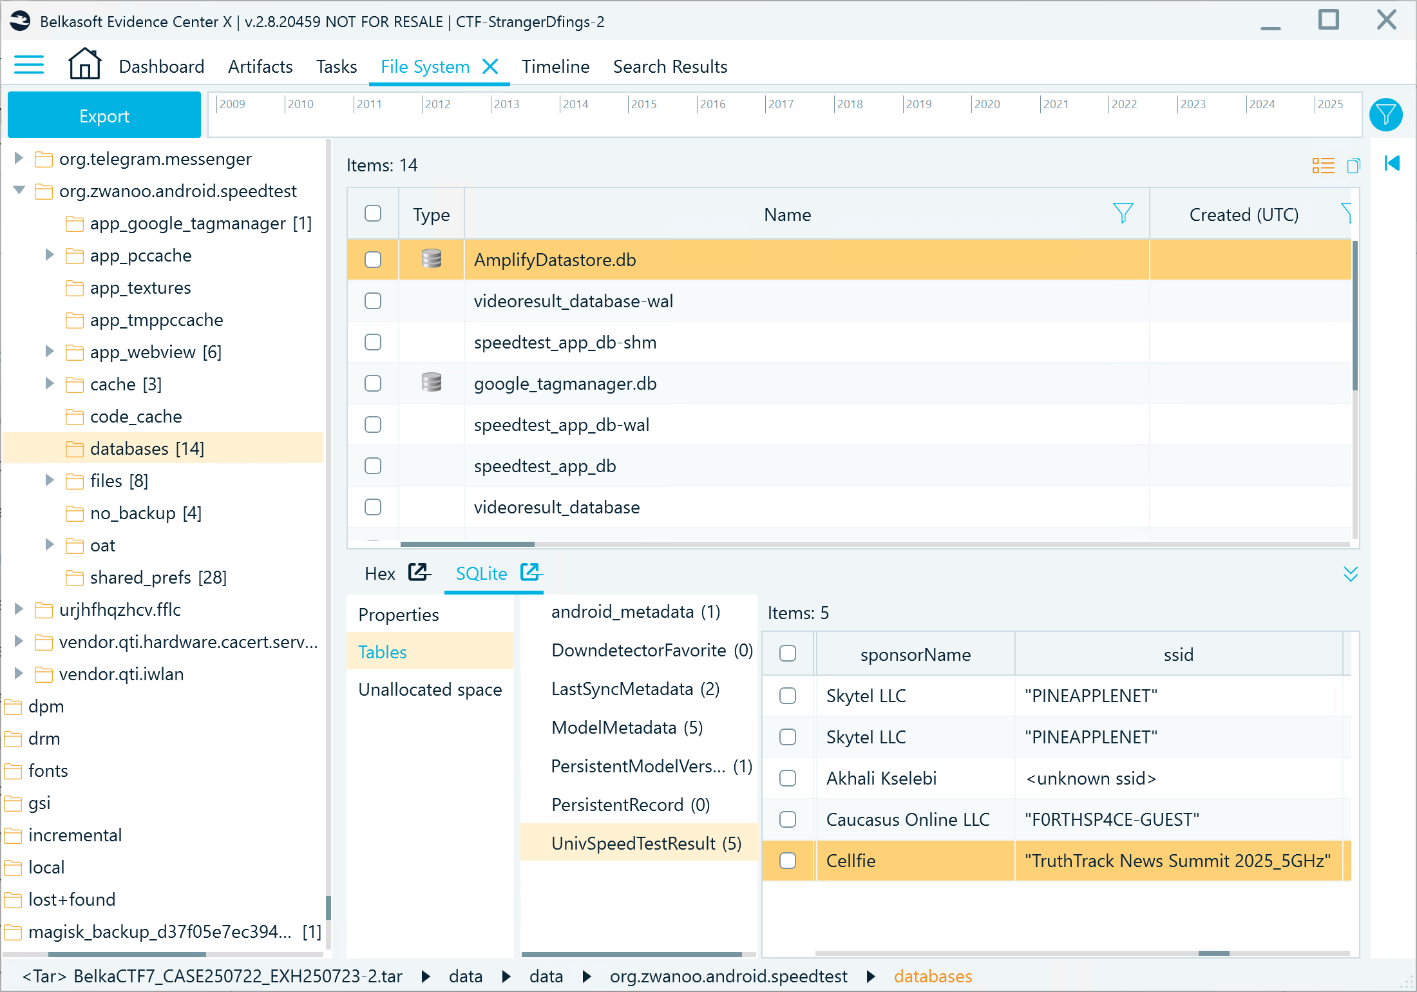Click folder icon of code_cache
This screenshot has height=992, width=1417.
pos(75,417)
